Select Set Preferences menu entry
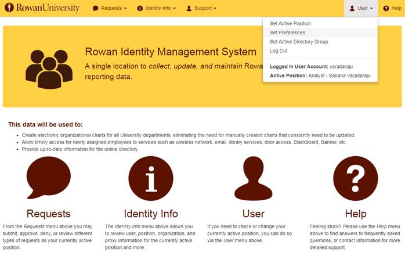This screenshot has height=274, width=405. [320, 33]
